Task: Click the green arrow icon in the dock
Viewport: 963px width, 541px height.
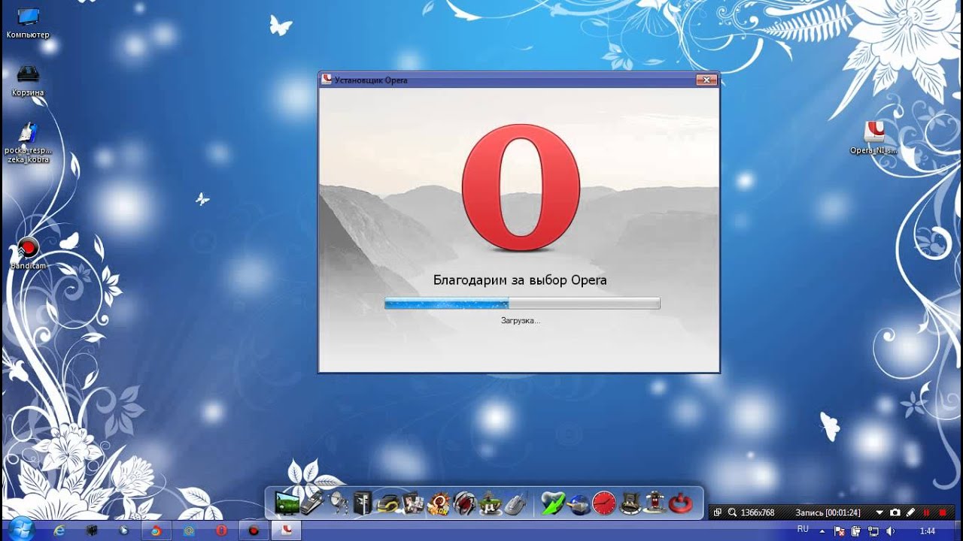Action: pos(553,502)
